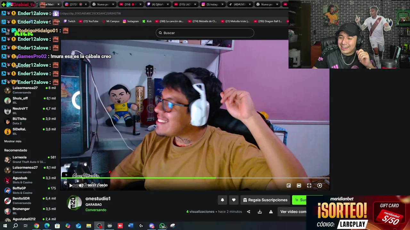Viewport: 410px width, 230px height.
Task: Open picture-in-picture mini player icon
Action: point(289,185)
